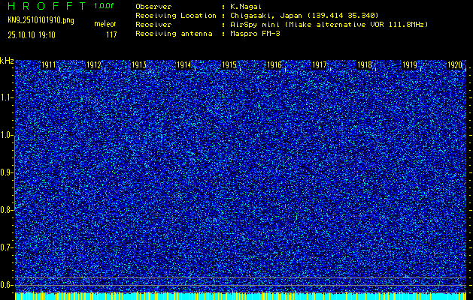The height and width of the screenshot is (300, 473).
Task: Click the meteor count value 117
Action: point(111,34)
